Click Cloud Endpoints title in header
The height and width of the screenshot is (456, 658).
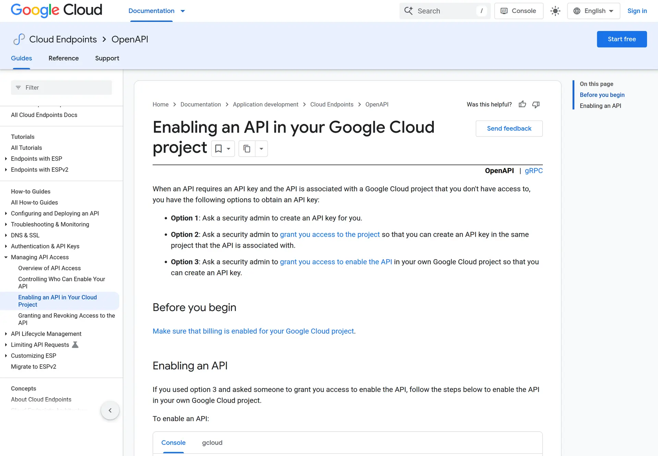pyautogui.click(x=63, y=39)
